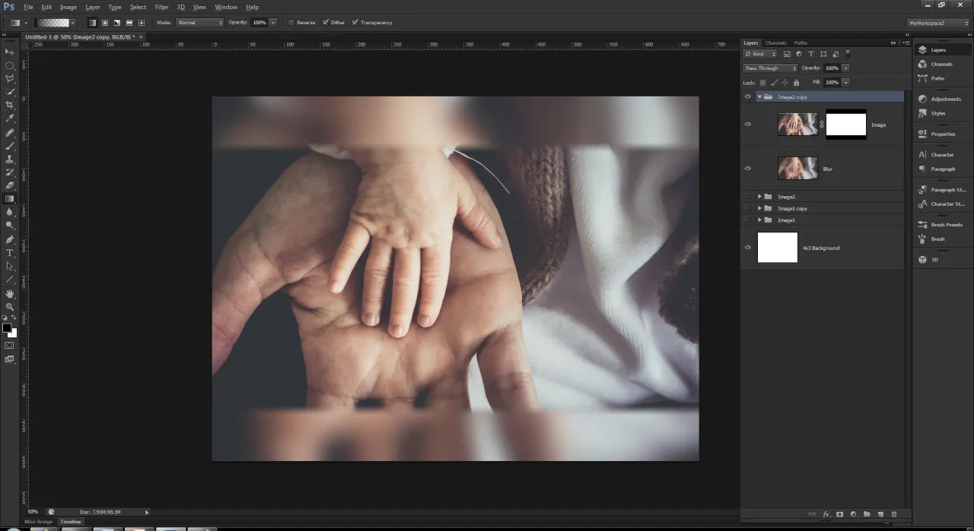Open the MyWorkspace2 workspace switcher
974x531 pixels.
point(938,23)
